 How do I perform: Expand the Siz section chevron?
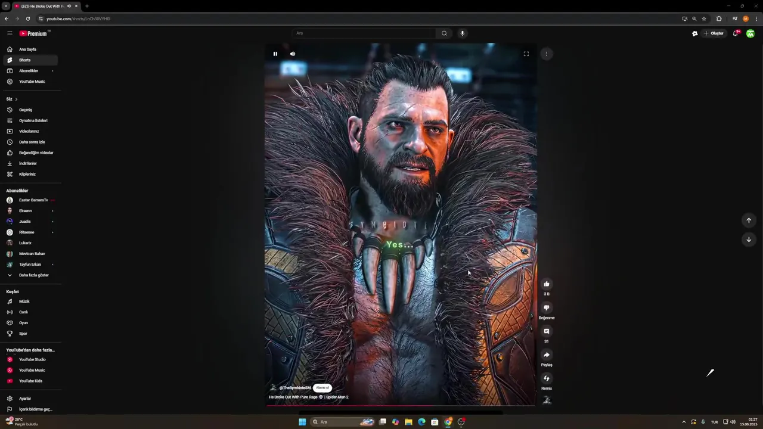16,99
